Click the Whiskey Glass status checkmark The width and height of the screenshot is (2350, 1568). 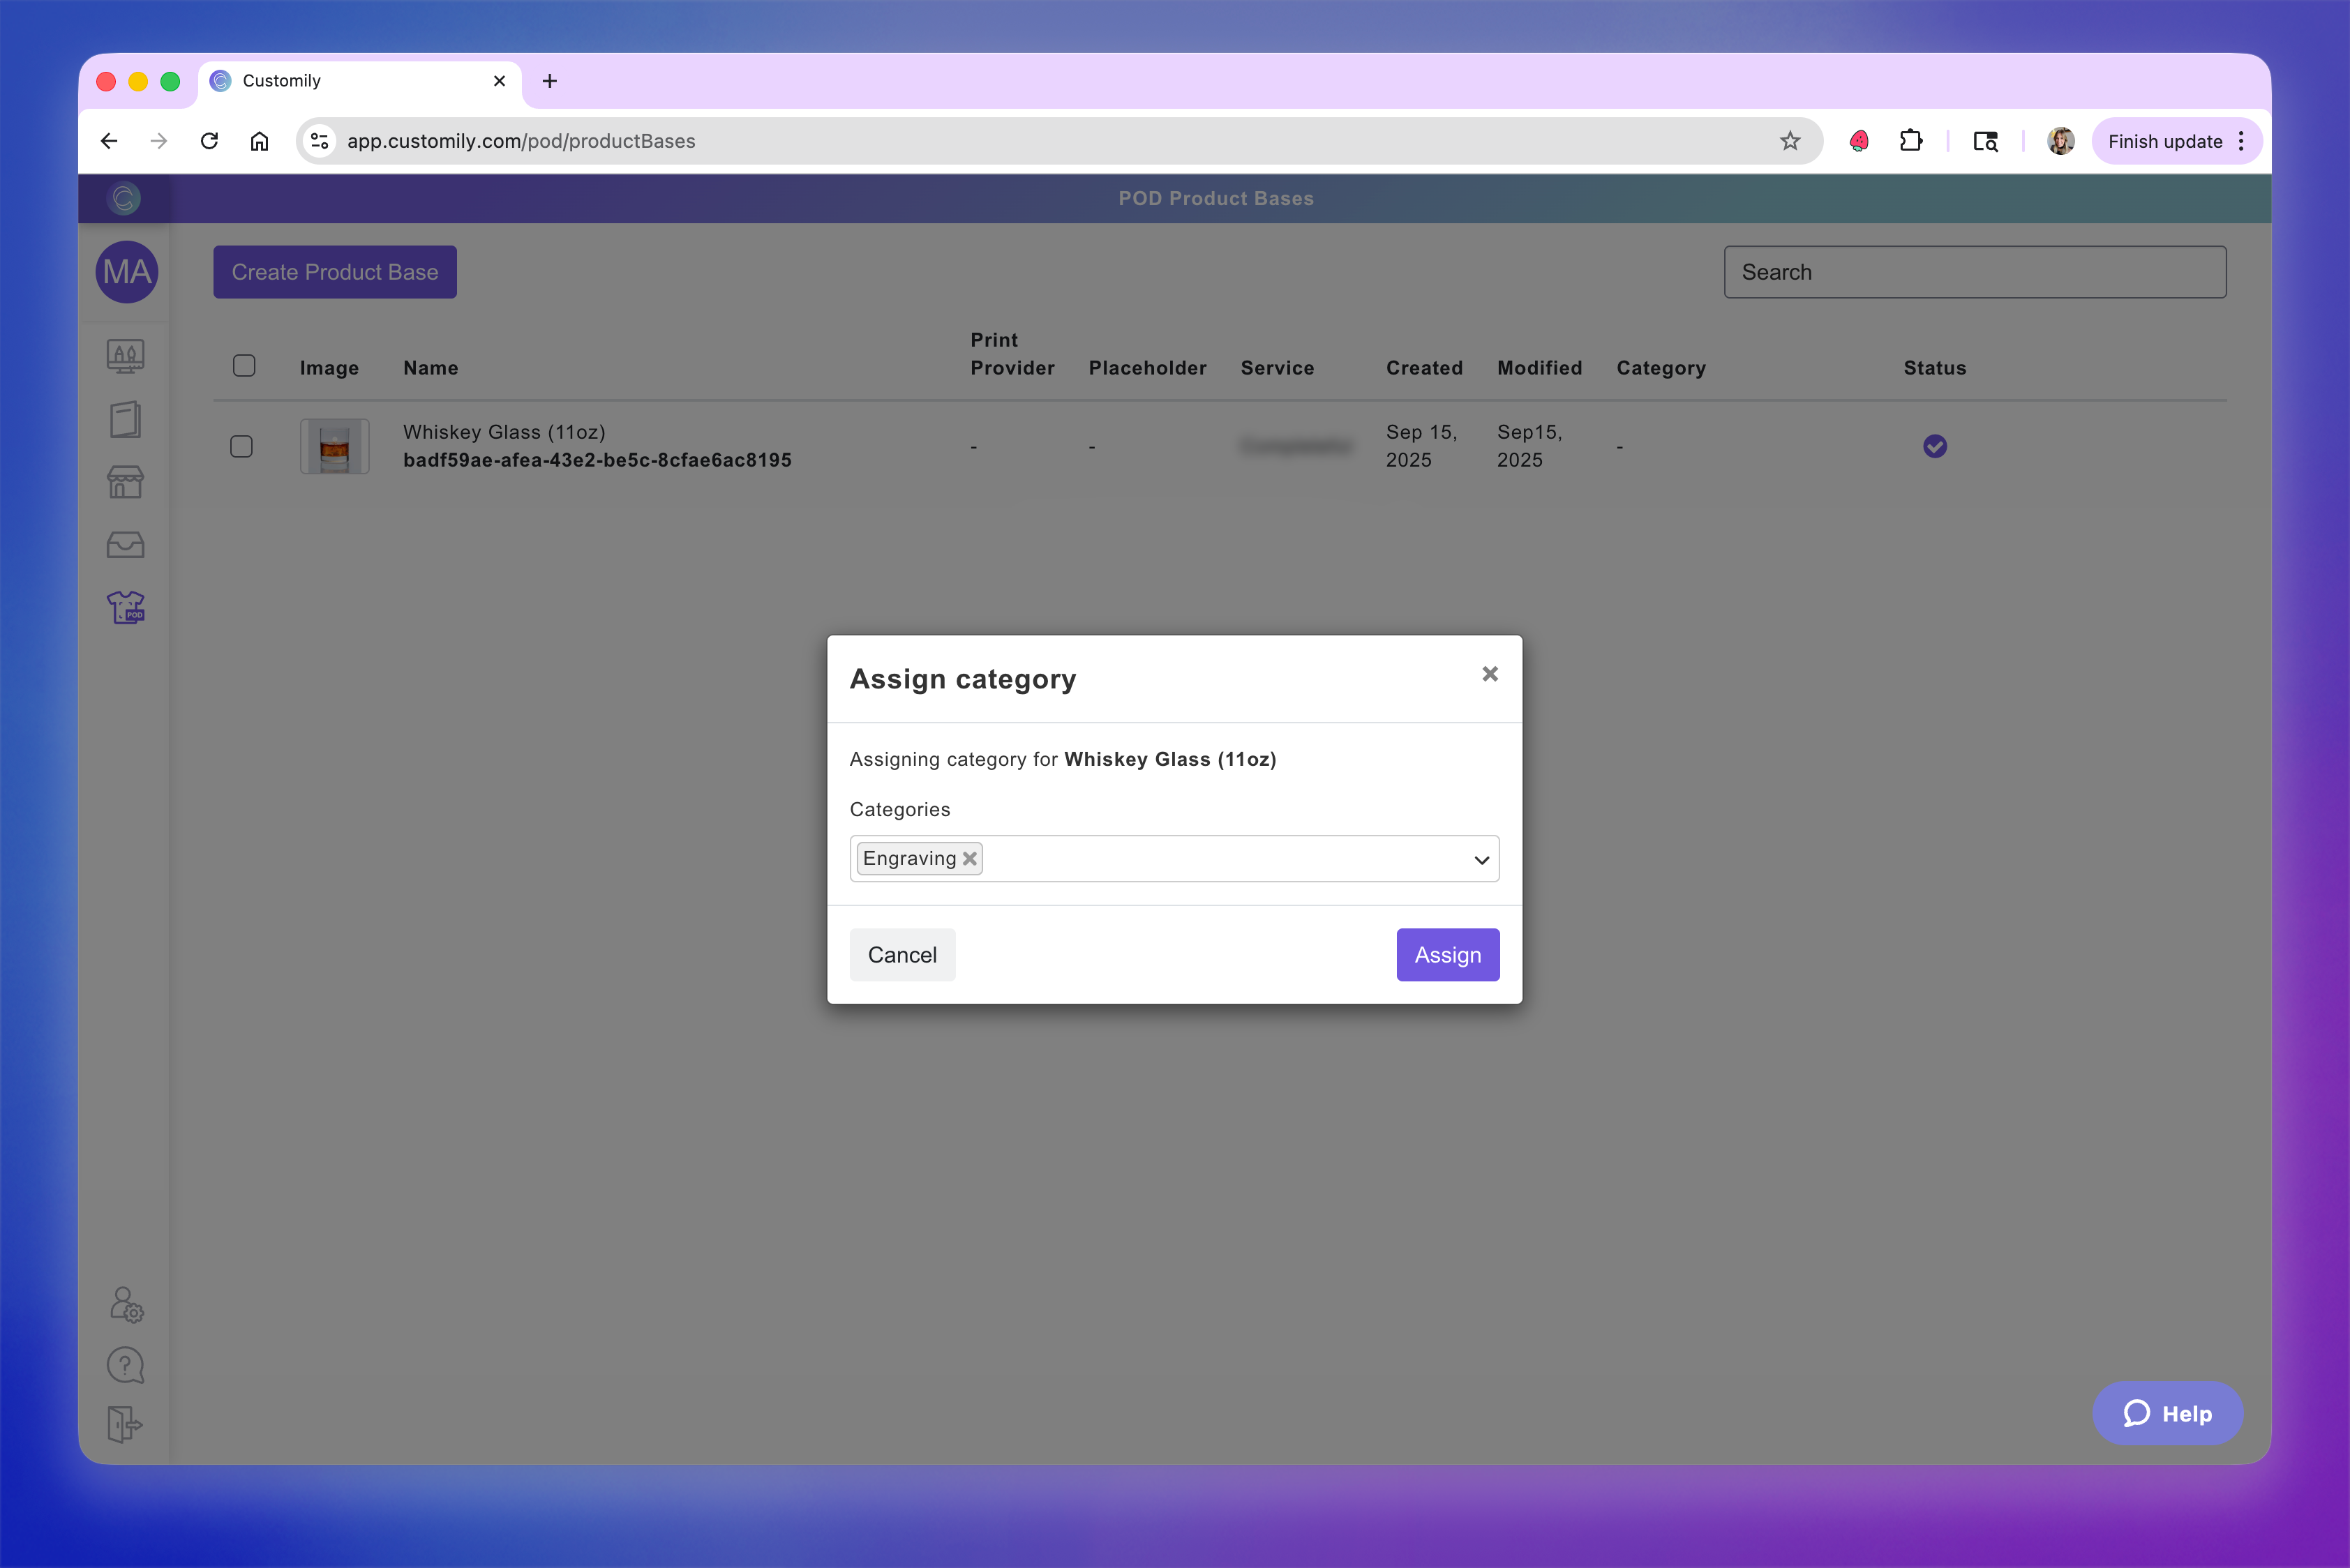click(x=1934, y=446)
